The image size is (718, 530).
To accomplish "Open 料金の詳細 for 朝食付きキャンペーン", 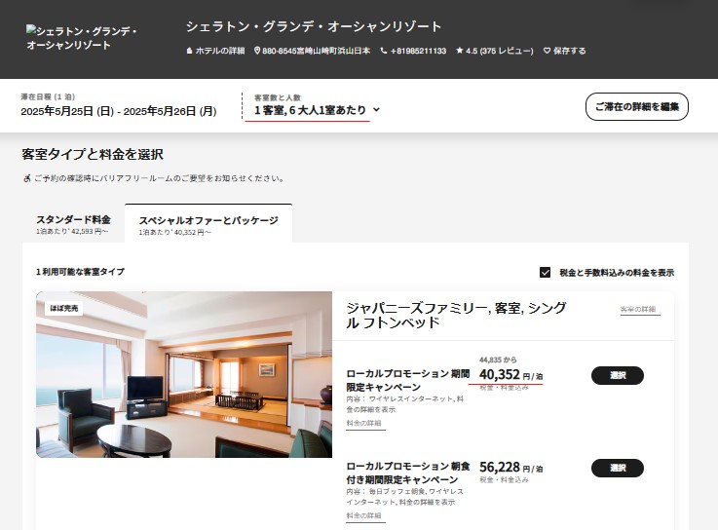I will [364, 515].
